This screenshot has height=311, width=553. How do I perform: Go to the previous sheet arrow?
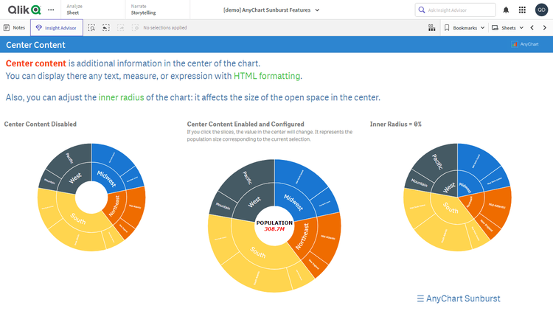[532, 27]
